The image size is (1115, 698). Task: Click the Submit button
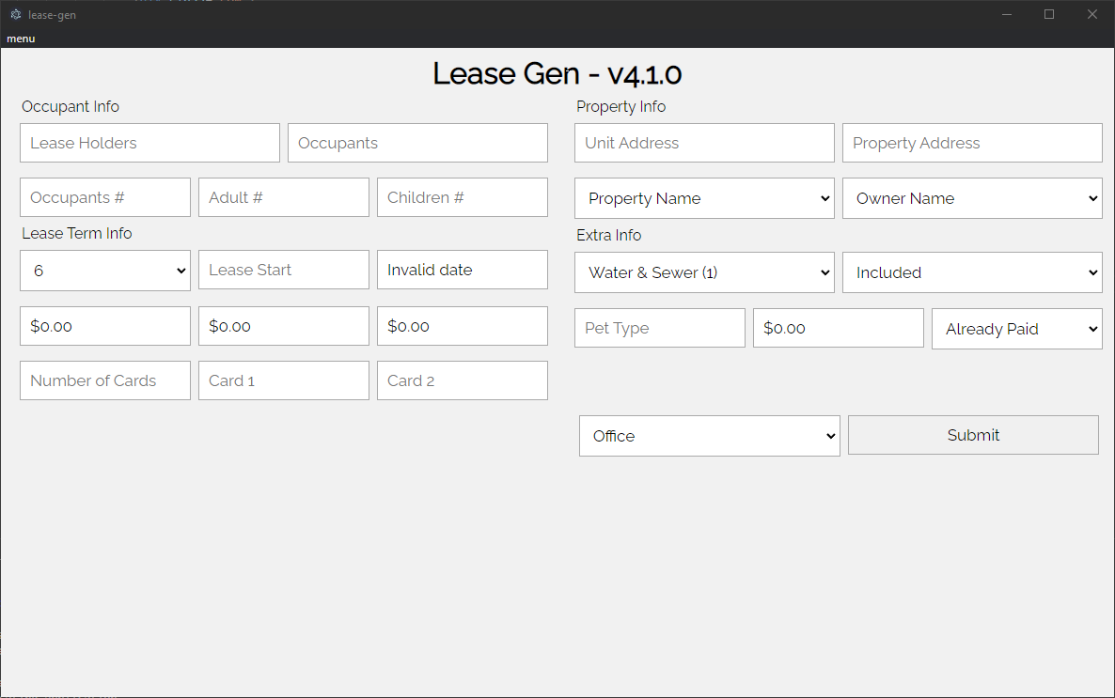click(973, 435)
